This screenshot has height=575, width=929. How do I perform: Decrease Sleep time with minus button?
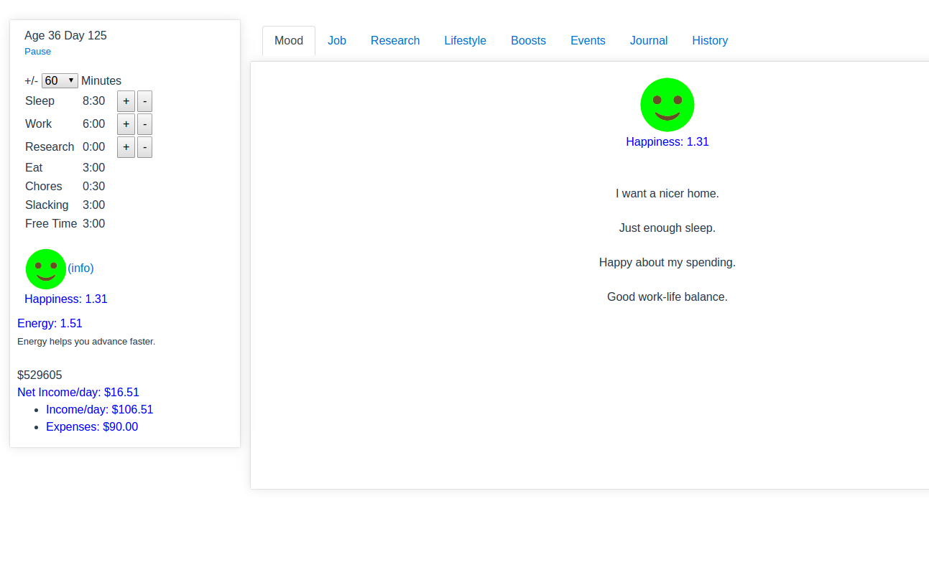point(144,101)
